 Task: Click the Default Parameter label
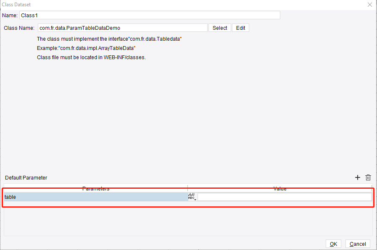[x=26, y=177]
